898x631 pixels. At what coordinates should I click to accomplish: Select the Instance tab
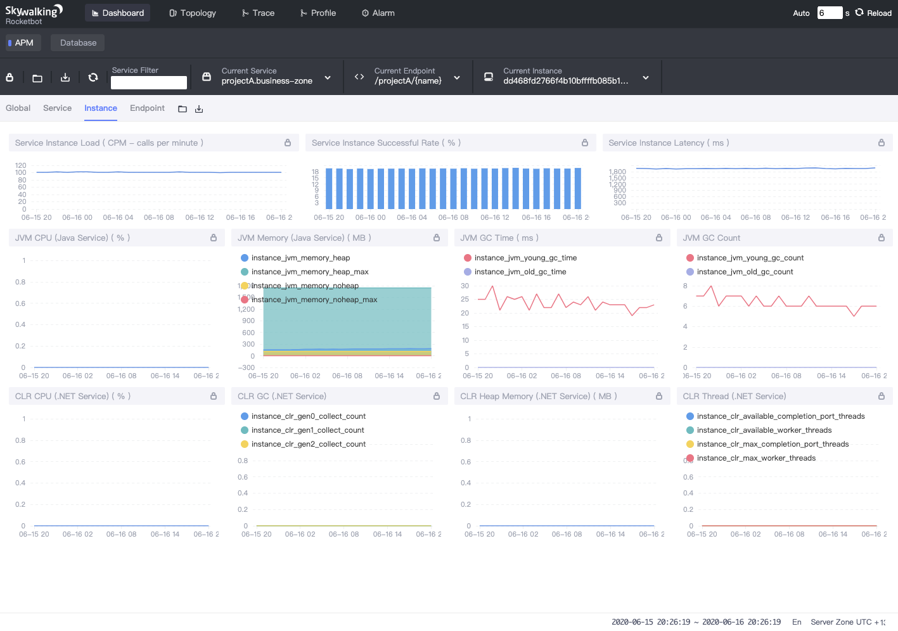click(x=101, y=108)
